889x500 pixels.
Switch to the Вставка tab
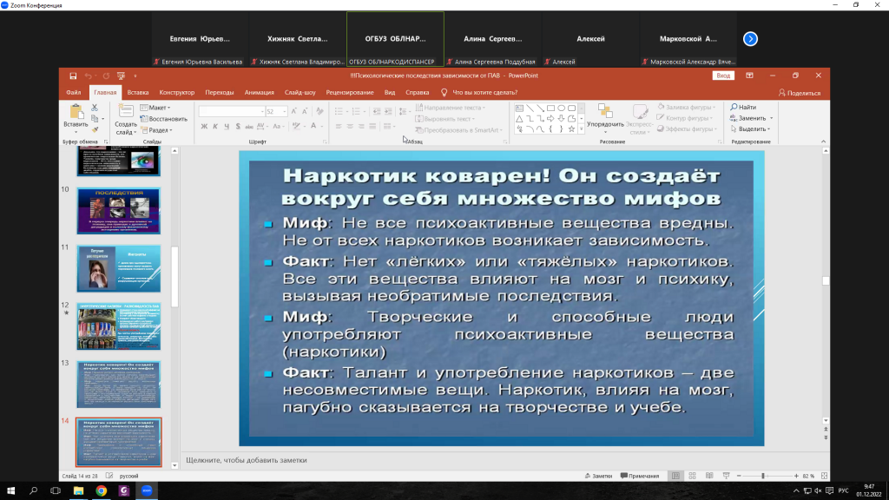138,92
